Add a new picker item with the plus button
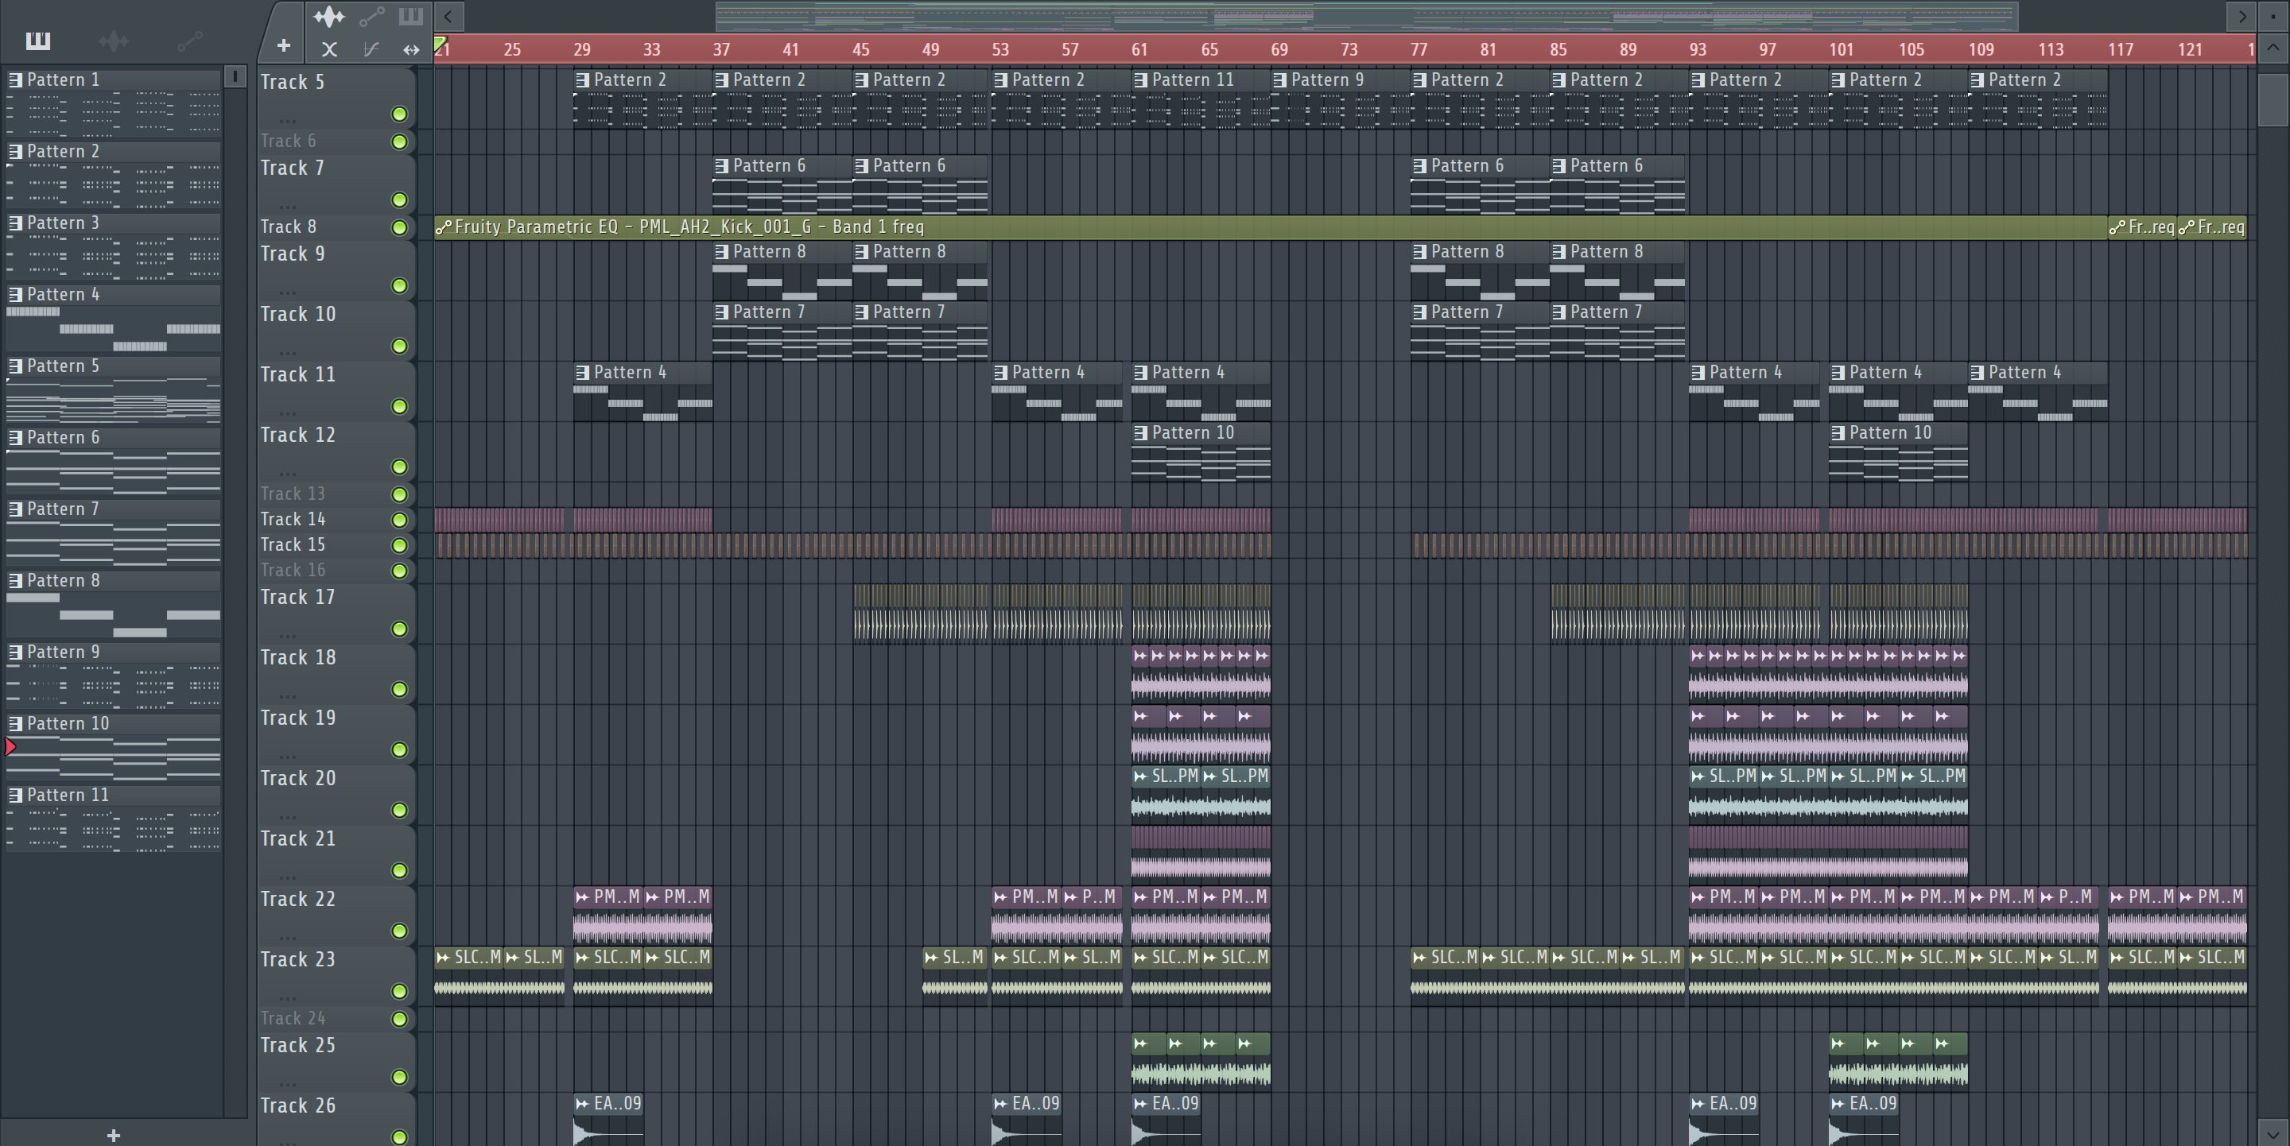 point(283,45)
